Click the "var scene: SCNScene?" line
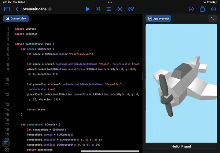 [x=38, y=49]
